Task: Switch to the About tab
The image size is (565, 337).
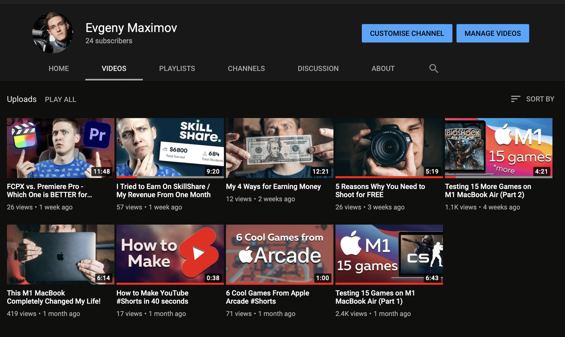Action: (383, 69)
